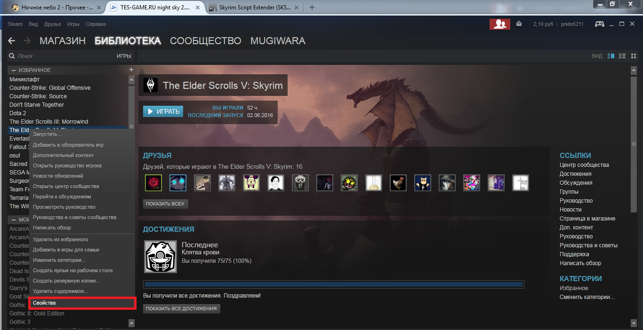Go back with the left arrow
The height and width of the screenshot is (330, 643).
click(12, 41)
